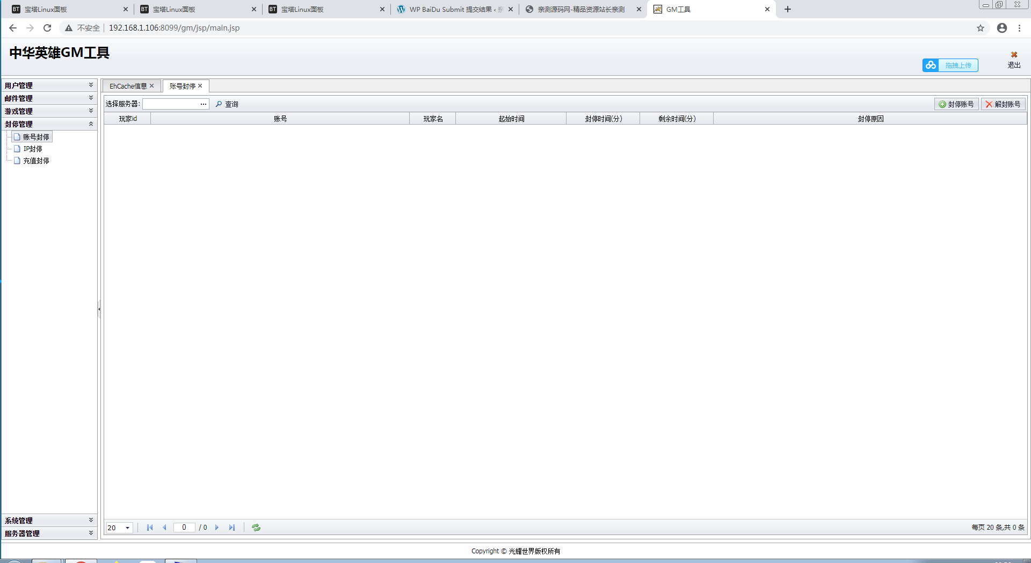Select 账号封停 in the tree
This screenshot has width=1031, height=563.
point(32,137)
